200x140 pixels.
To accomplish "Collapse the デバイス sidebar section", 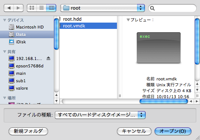I will click(x=5, y=20).
